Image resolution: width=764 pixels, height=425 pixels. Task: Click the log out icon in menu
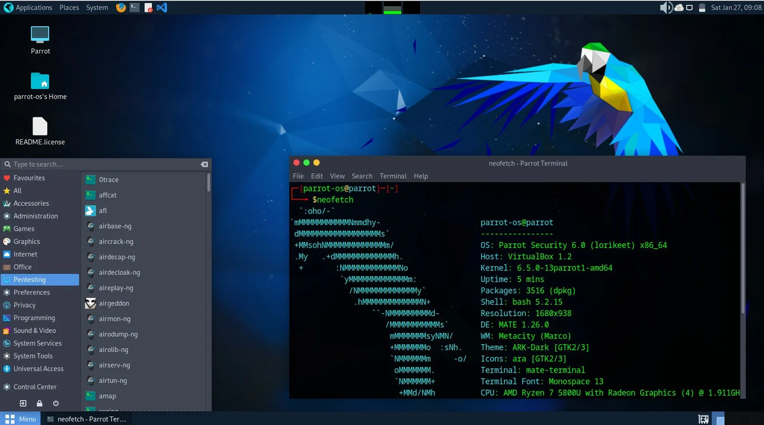point(23,403)
